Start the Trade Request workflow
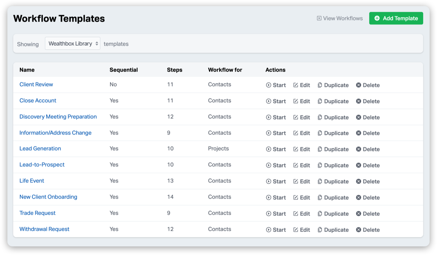 pos(276,214)
